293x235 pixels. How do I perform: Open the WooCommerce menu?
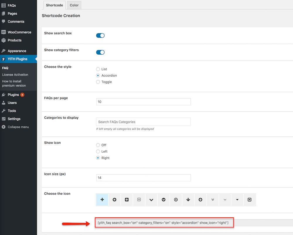[x=19, y=32]
